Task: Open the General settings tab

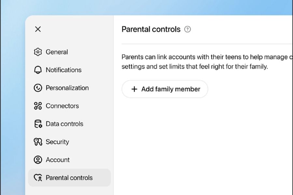Action: (x=57, y=52)
